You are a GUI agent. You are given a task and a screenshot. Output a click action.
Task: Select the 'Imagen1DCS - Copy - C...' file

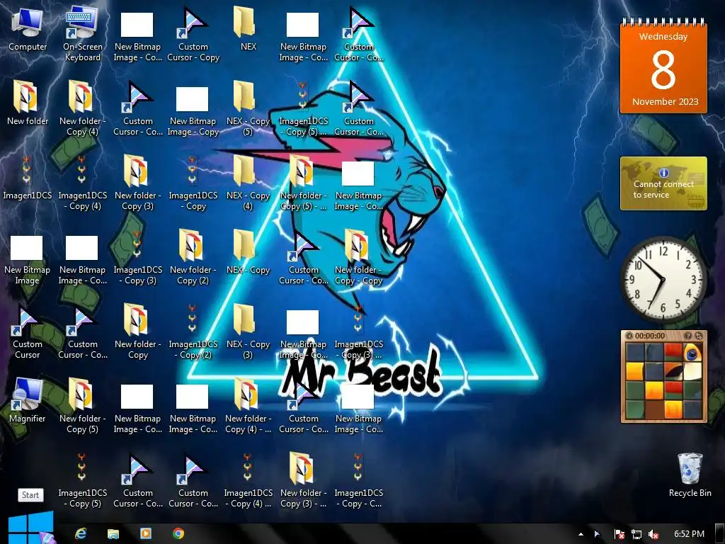point(358,481)
